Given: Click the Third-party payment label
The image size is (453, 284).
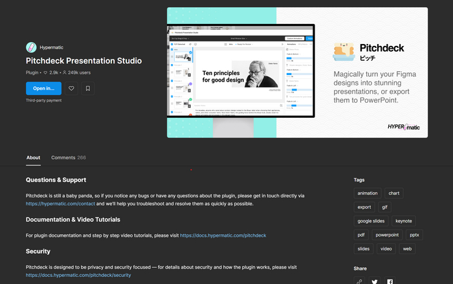Looking at the screenshot, I should point(43,100).
